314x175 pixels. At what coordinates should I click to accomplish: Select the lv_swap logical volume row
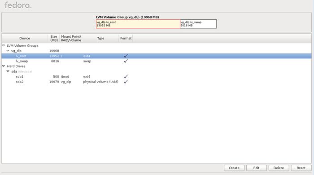[x=157, y=61]
